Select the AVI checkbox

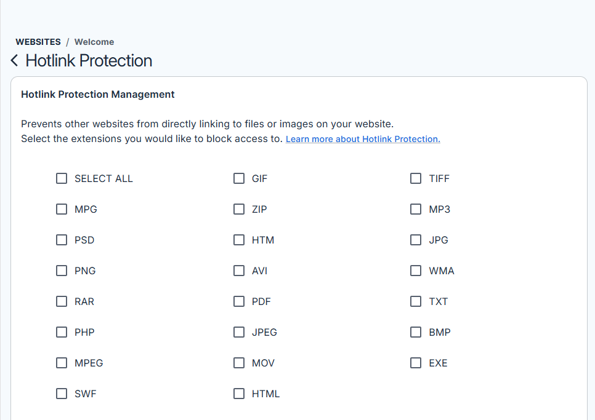239,271
